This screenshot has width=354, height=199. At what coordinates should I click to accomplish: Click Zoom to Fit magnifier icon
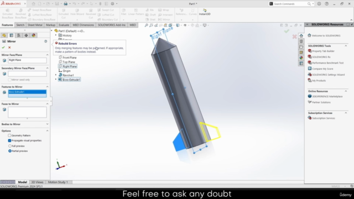pyautogui.click(x=146, y=25)
